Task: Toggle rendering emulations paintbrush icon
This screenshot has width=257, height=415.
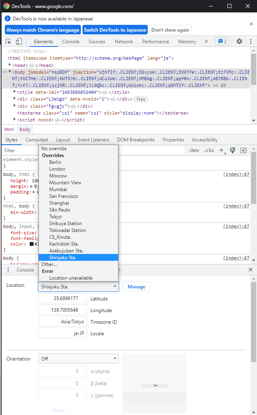Action: click(x=233, y=150)
